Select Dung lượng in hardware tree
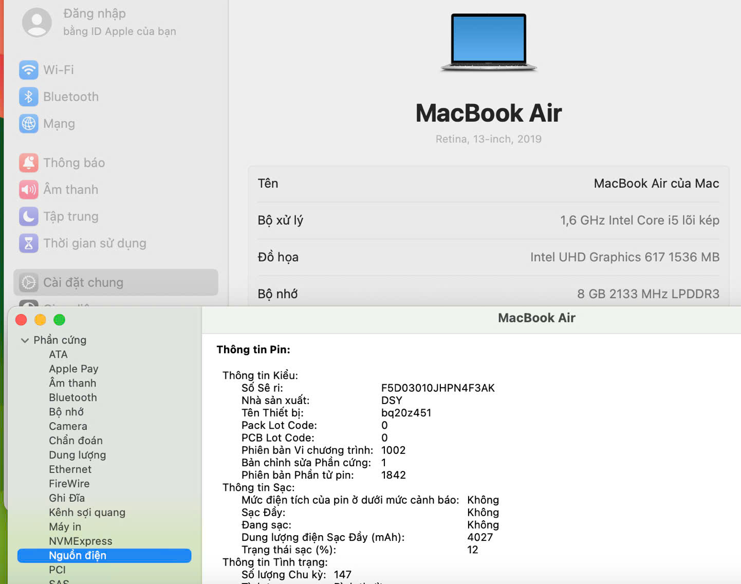This screenshot has width=741, height=584. point(77,455)
